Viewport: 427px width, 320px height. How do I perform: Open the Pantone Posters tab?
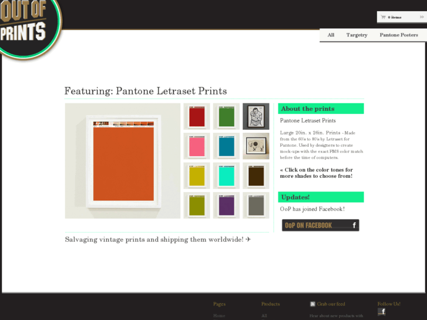tap(399, 35)
